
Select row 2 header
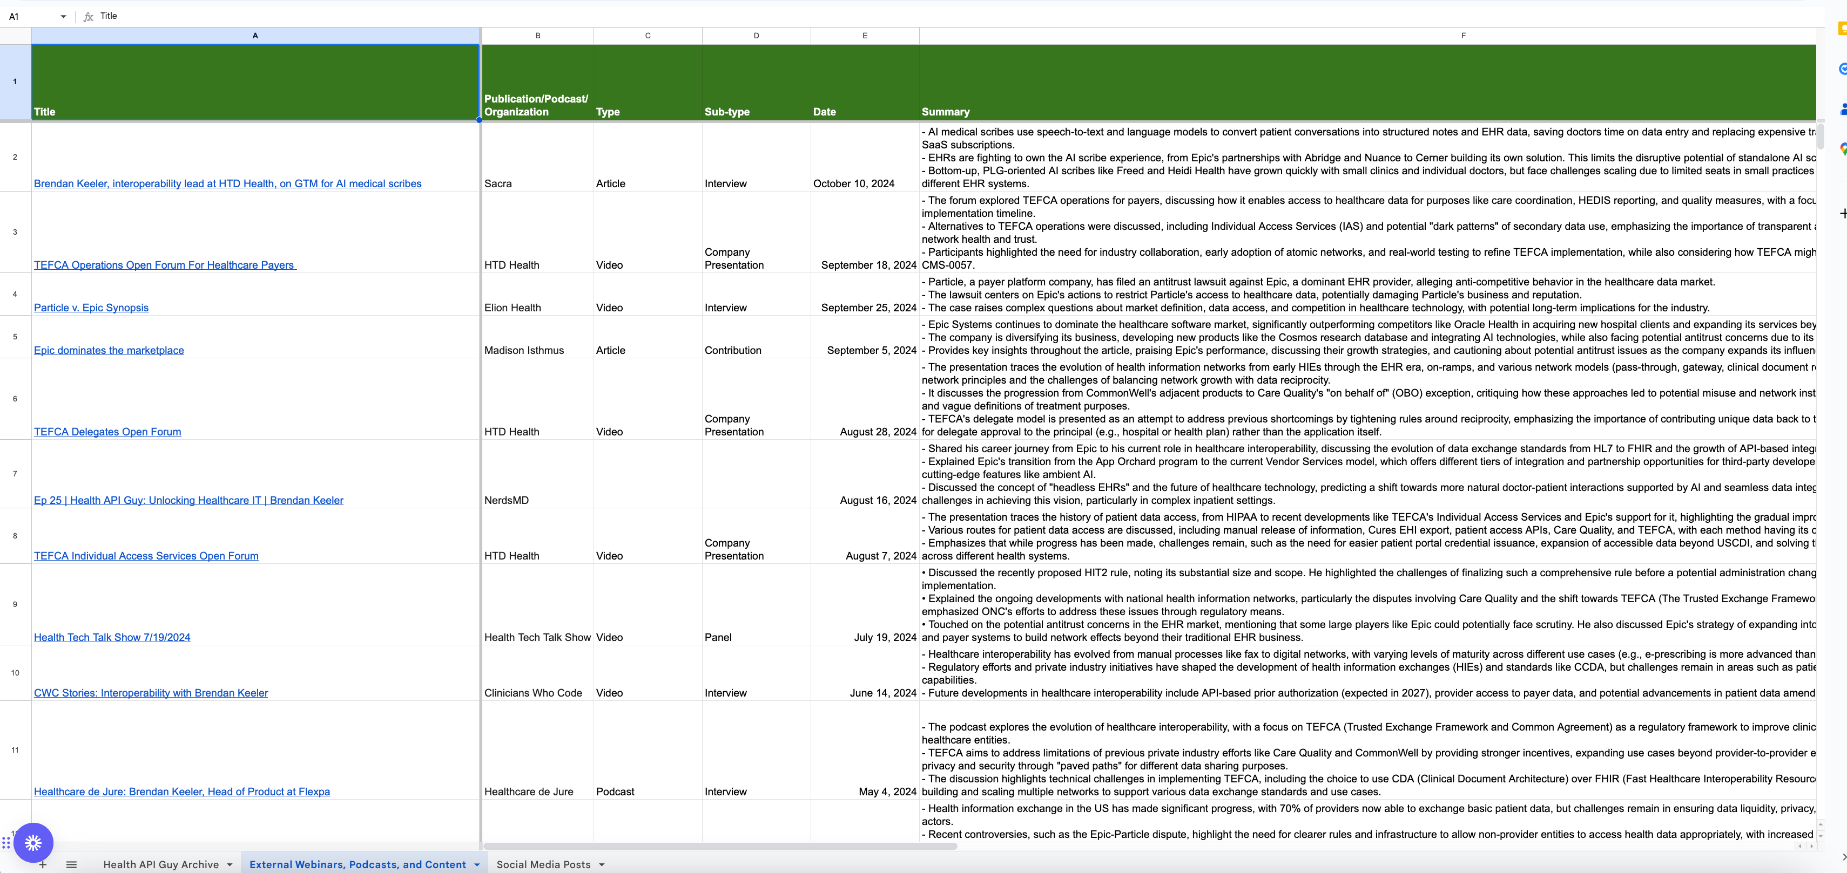point(15,158)
